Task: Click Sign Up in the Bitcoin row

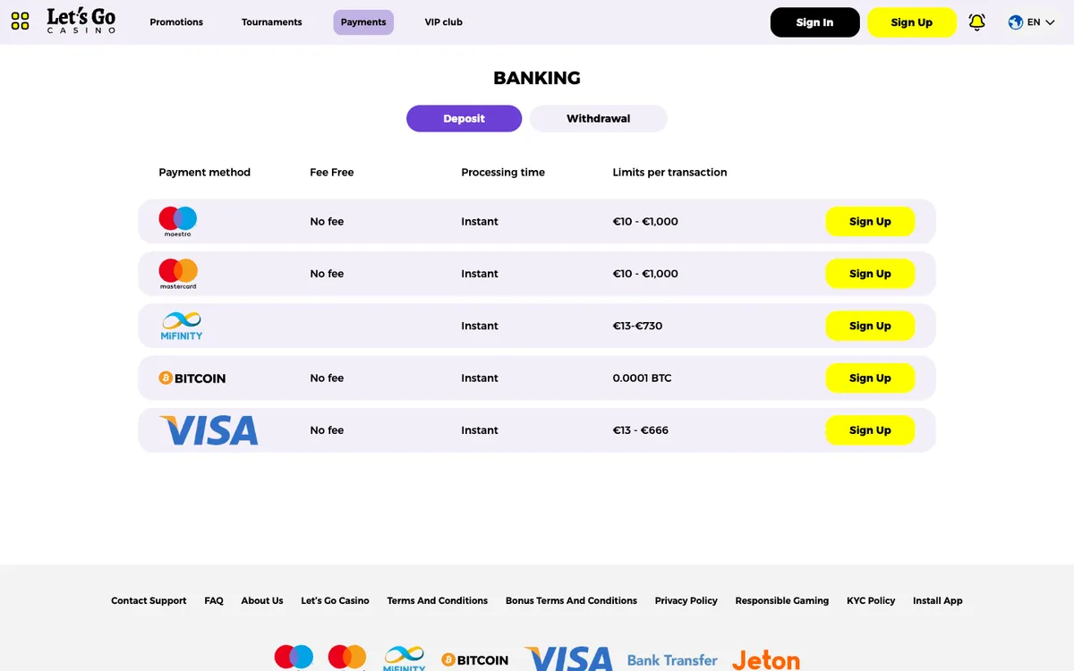Action: point(870,378)
